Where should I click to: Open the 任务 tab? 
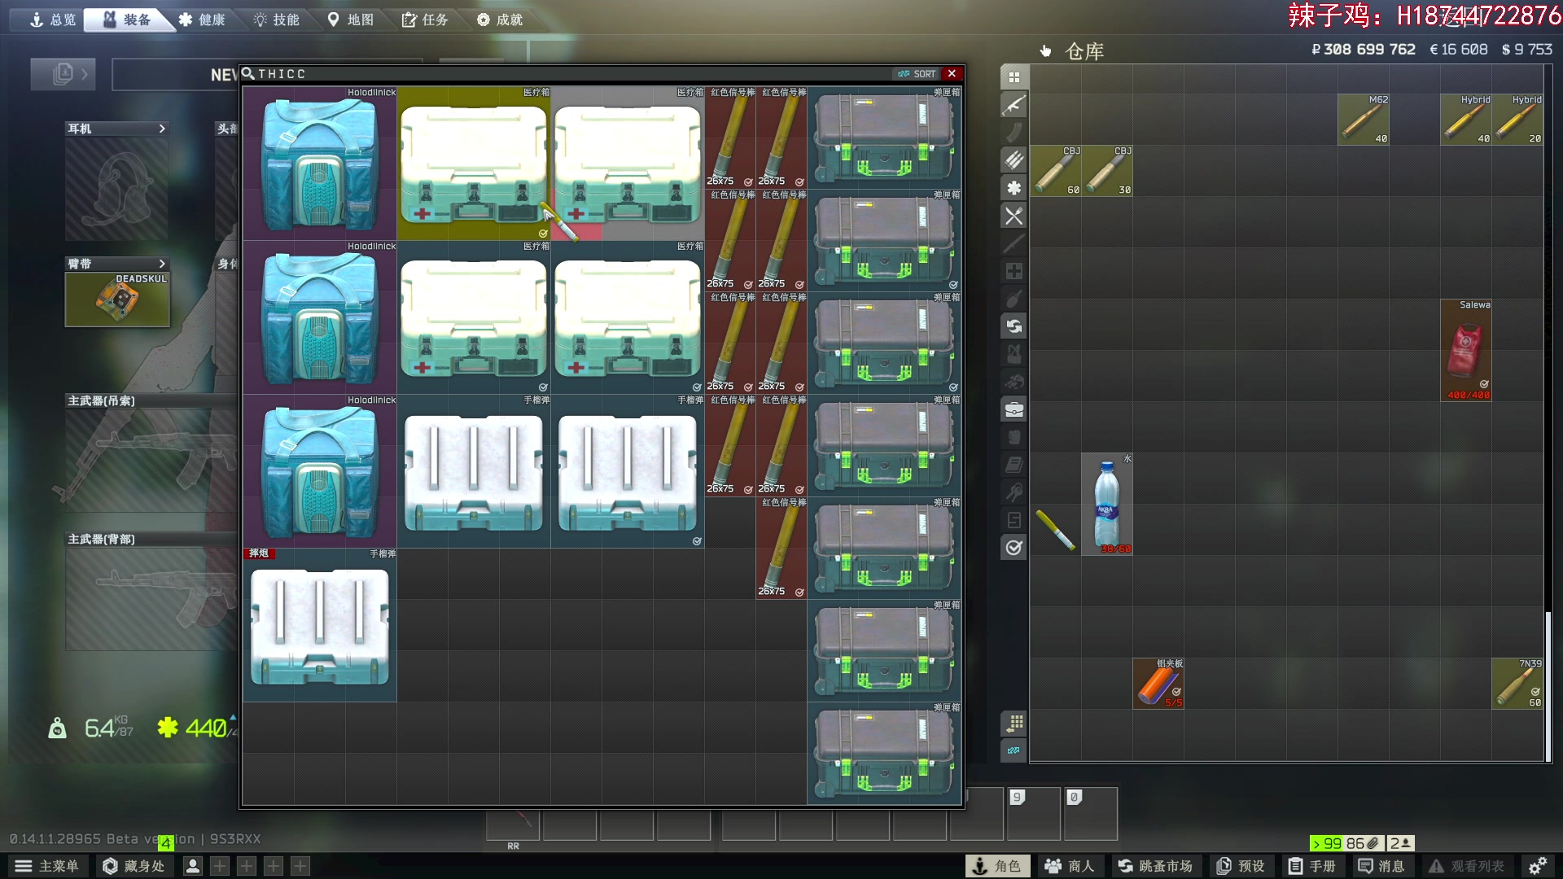[425, 20]
